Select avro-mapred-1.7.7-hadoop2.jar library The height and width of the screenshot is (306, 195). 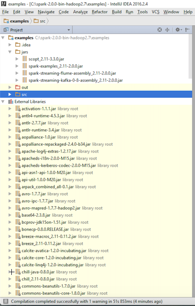(51, 208)
